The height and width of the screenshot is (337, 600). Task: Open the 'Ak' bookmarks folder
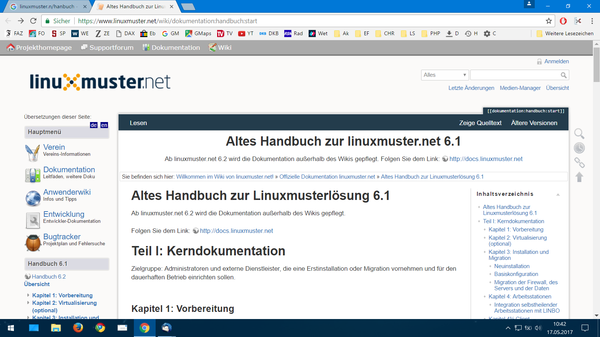[x=341, y=33]
